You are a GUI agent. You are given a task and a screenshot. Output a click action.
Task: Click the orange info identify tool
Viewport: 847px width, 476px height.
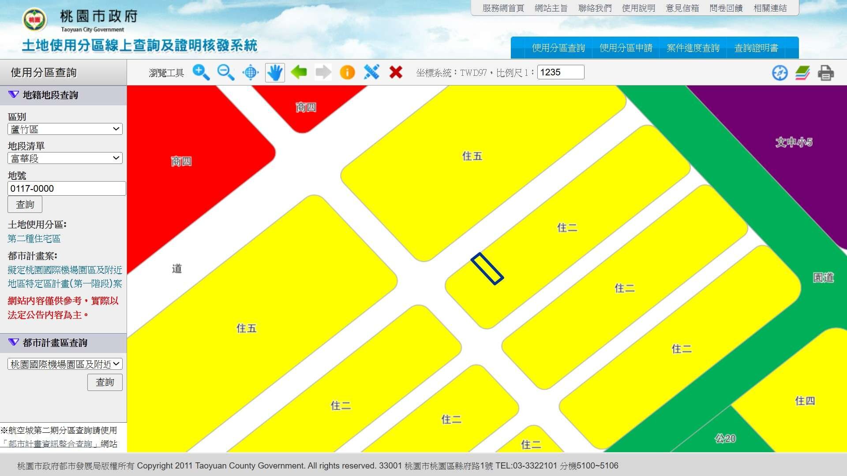(x=347, y=72)
